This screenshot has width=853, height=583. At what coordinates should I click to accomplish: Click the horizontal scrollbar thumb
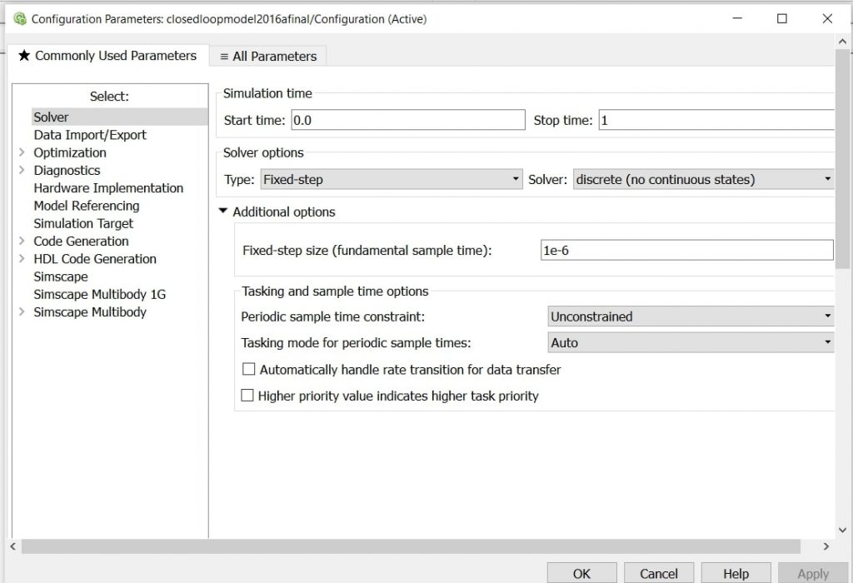[x=411, y=546]
